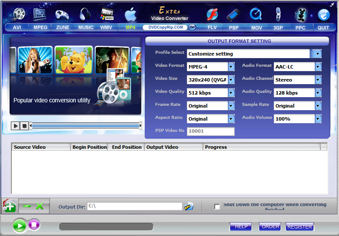339x236 pixels.
Task: Select the MP4 tab
Action: click(x=130, y=27)
